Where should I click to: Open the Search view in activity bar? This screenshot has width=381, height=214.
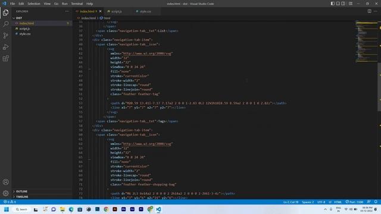point(5,24)
